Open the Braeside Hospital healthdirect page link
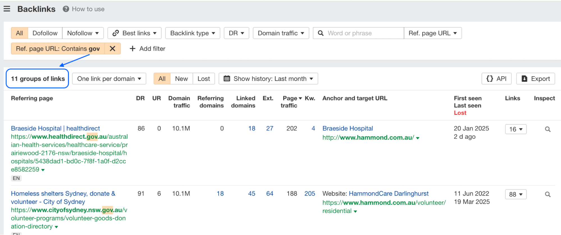The width and height of the screenshot is (561, 235). coord(55,128)
